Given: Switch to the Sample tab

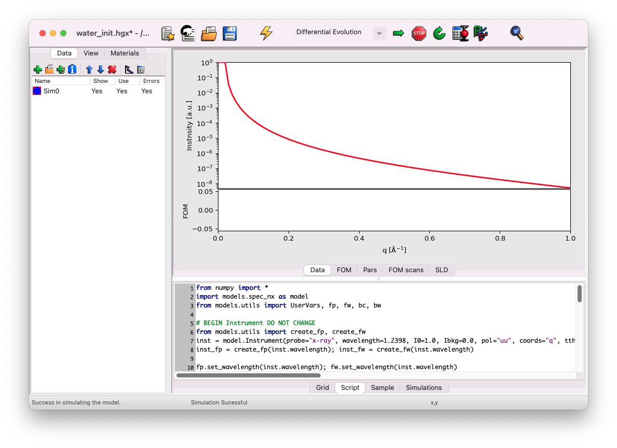Looking at the screenshot, I should pos(382,387).
